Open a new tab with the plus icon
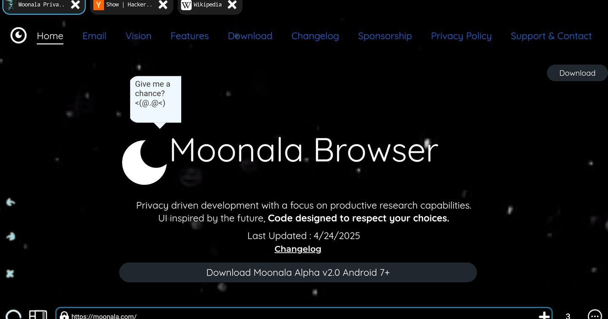Viewport: 608px width, 319px height. [x=544, y=315]
